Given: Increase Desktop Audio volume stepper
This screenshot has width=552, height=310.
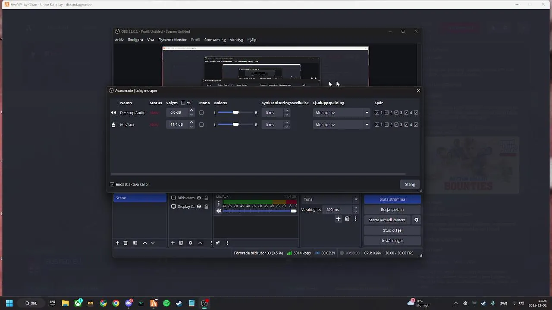Looking at the screenshot, I should [x=191, y=111].
